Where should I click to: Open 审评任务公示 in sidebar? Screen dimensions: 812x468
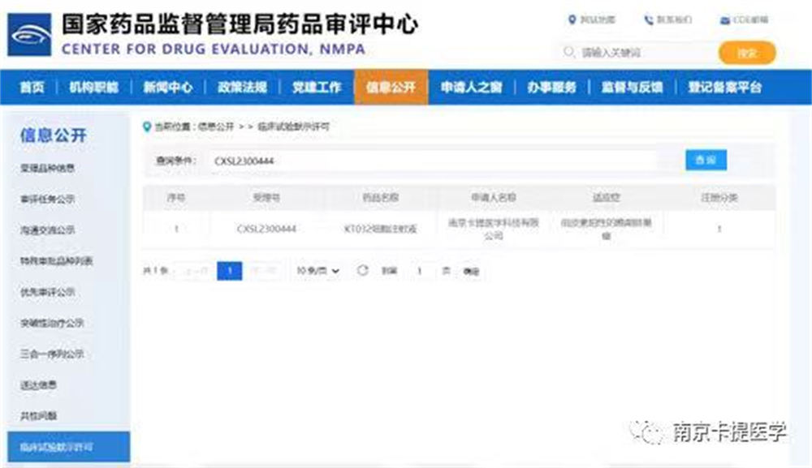[x=48, y=199]
